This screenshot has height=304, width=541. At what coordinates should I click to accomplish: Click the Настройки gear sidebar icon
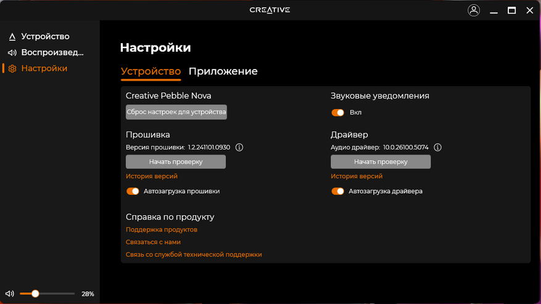coord(12,68)
